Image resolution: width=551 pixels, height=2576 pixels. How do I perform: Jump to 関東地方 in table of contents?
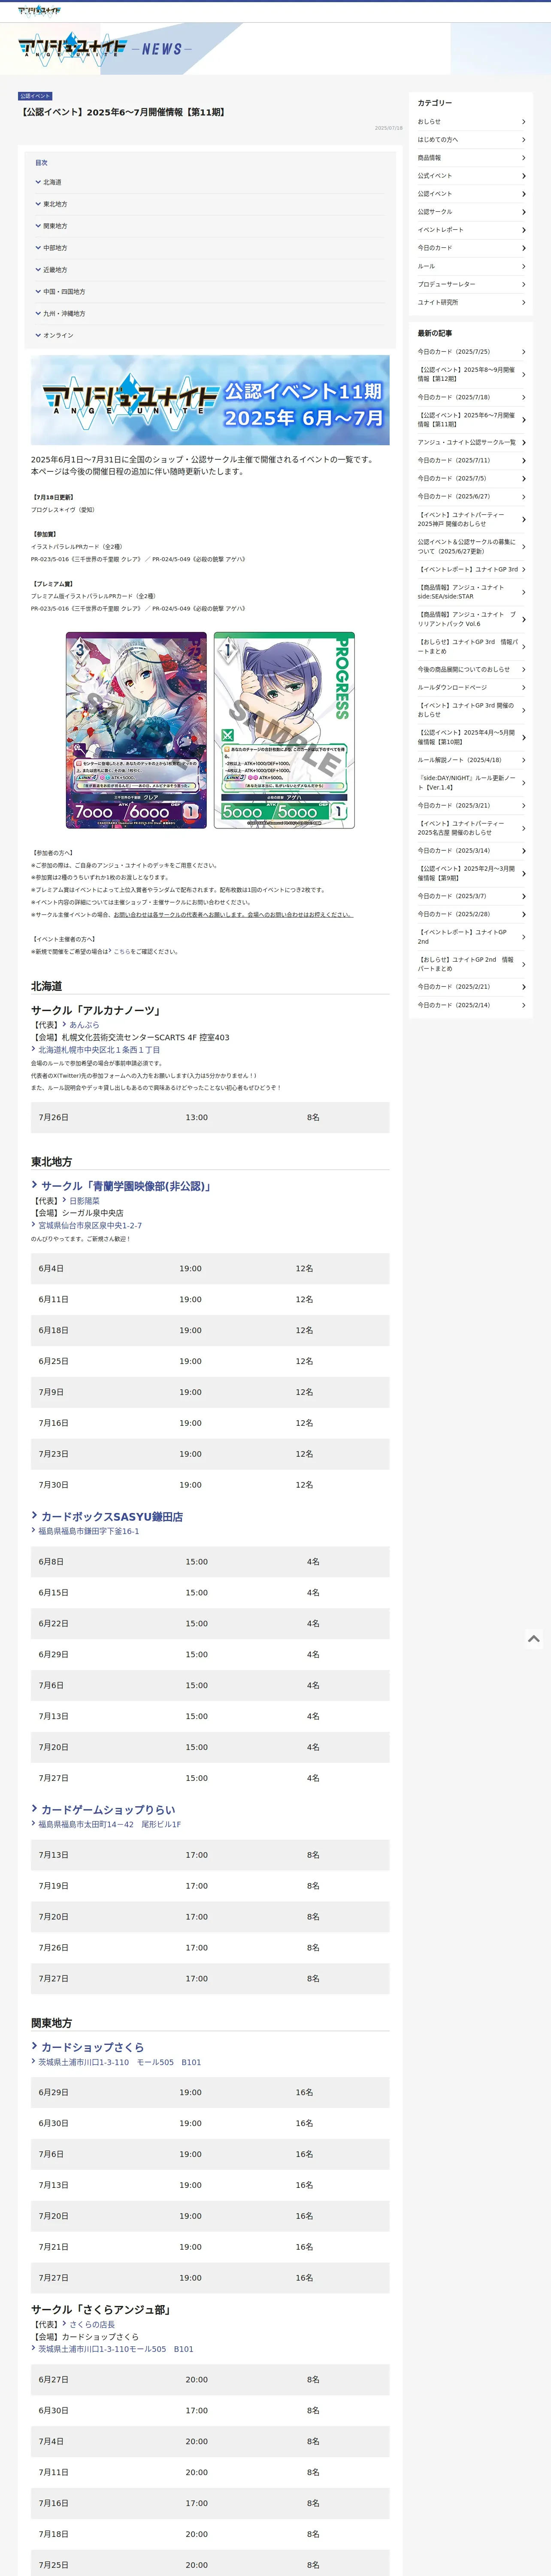(55, 226)
